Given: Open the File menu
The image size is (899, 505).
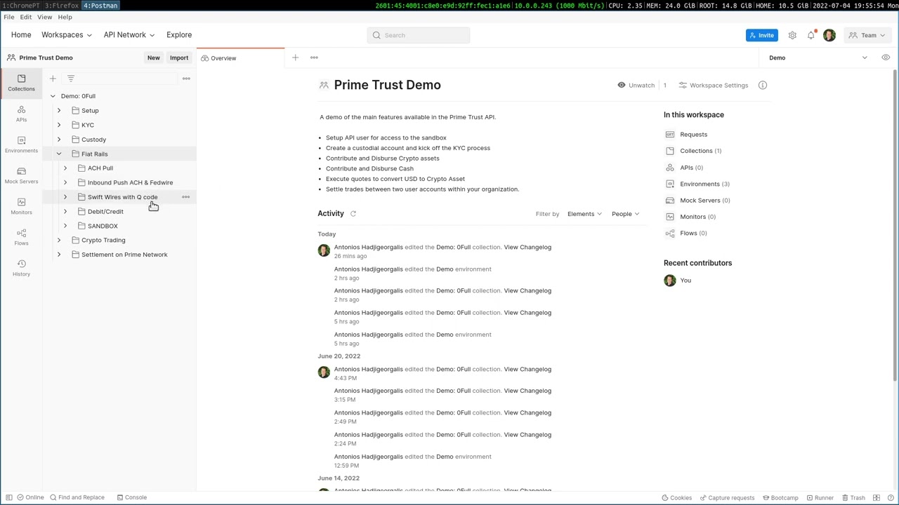Looking at the screenshot, I should coord(9,17).
